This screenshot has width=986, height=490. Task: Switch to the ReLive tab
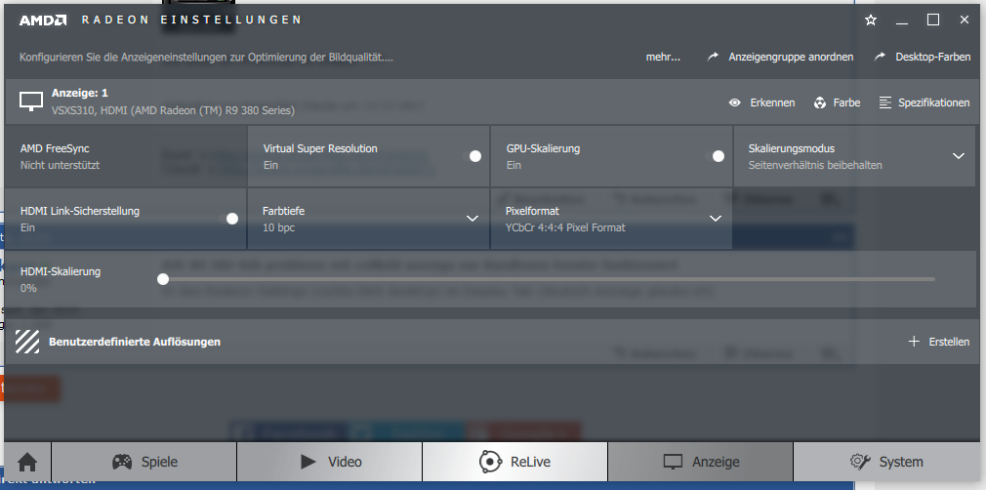(515, 463)
